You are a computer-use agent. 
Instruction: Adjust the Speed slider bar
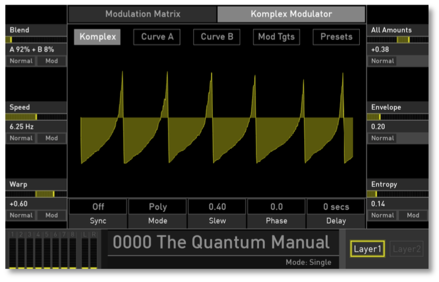pyautogui.click(x=36, y=117)
